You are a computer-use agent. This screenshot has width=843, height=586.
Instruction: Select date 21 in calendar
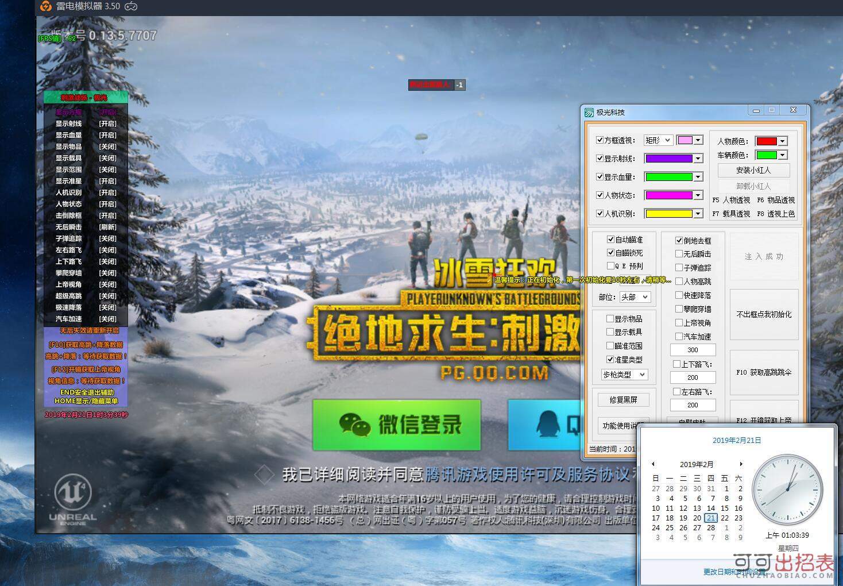pyautogui.click(x=711, y=518)
